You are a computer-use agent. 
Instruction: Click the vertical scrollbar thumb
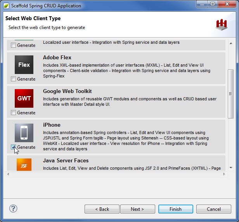(231, 94)
